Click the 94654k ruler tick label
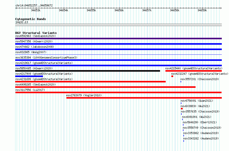The width and height of the screenshot is (229, 151). click(64, 10)
